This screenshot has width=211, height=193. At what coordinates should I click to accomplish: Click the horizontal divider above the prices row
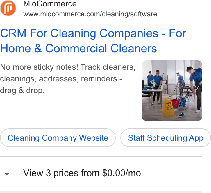(101, 157)
